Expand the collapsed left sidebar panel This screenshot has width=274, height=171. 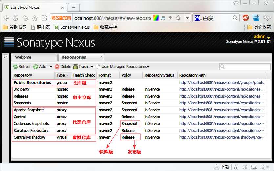6,57
